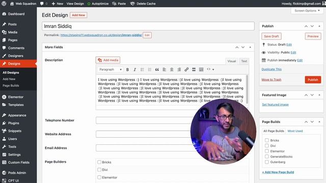The image size is (326, 183).
Task: Tick GenerateBlocks in Page Builds panel
Action: click(267, 157)
